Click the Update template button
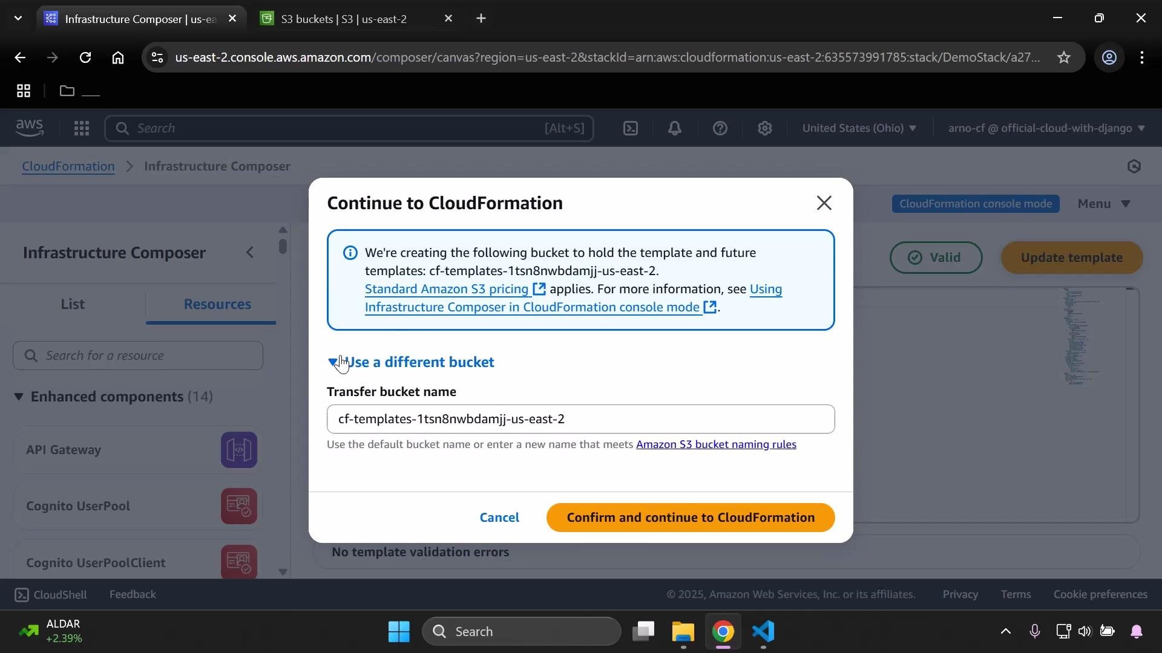The image size is (1162, 653). 1071,258
